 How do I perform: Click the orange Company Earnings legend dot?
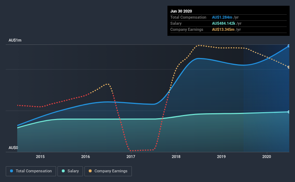pyautogui.click(x=90, y=171)
